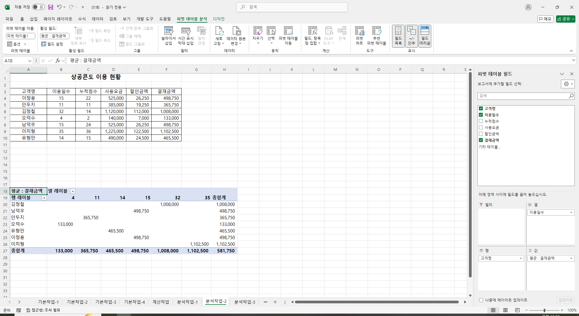
Task: Open the 이용일수 column field dropdown
Action: coord(571,213)
